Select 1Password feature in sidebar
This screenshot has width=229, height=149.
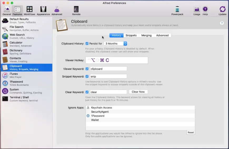(27, 83)
